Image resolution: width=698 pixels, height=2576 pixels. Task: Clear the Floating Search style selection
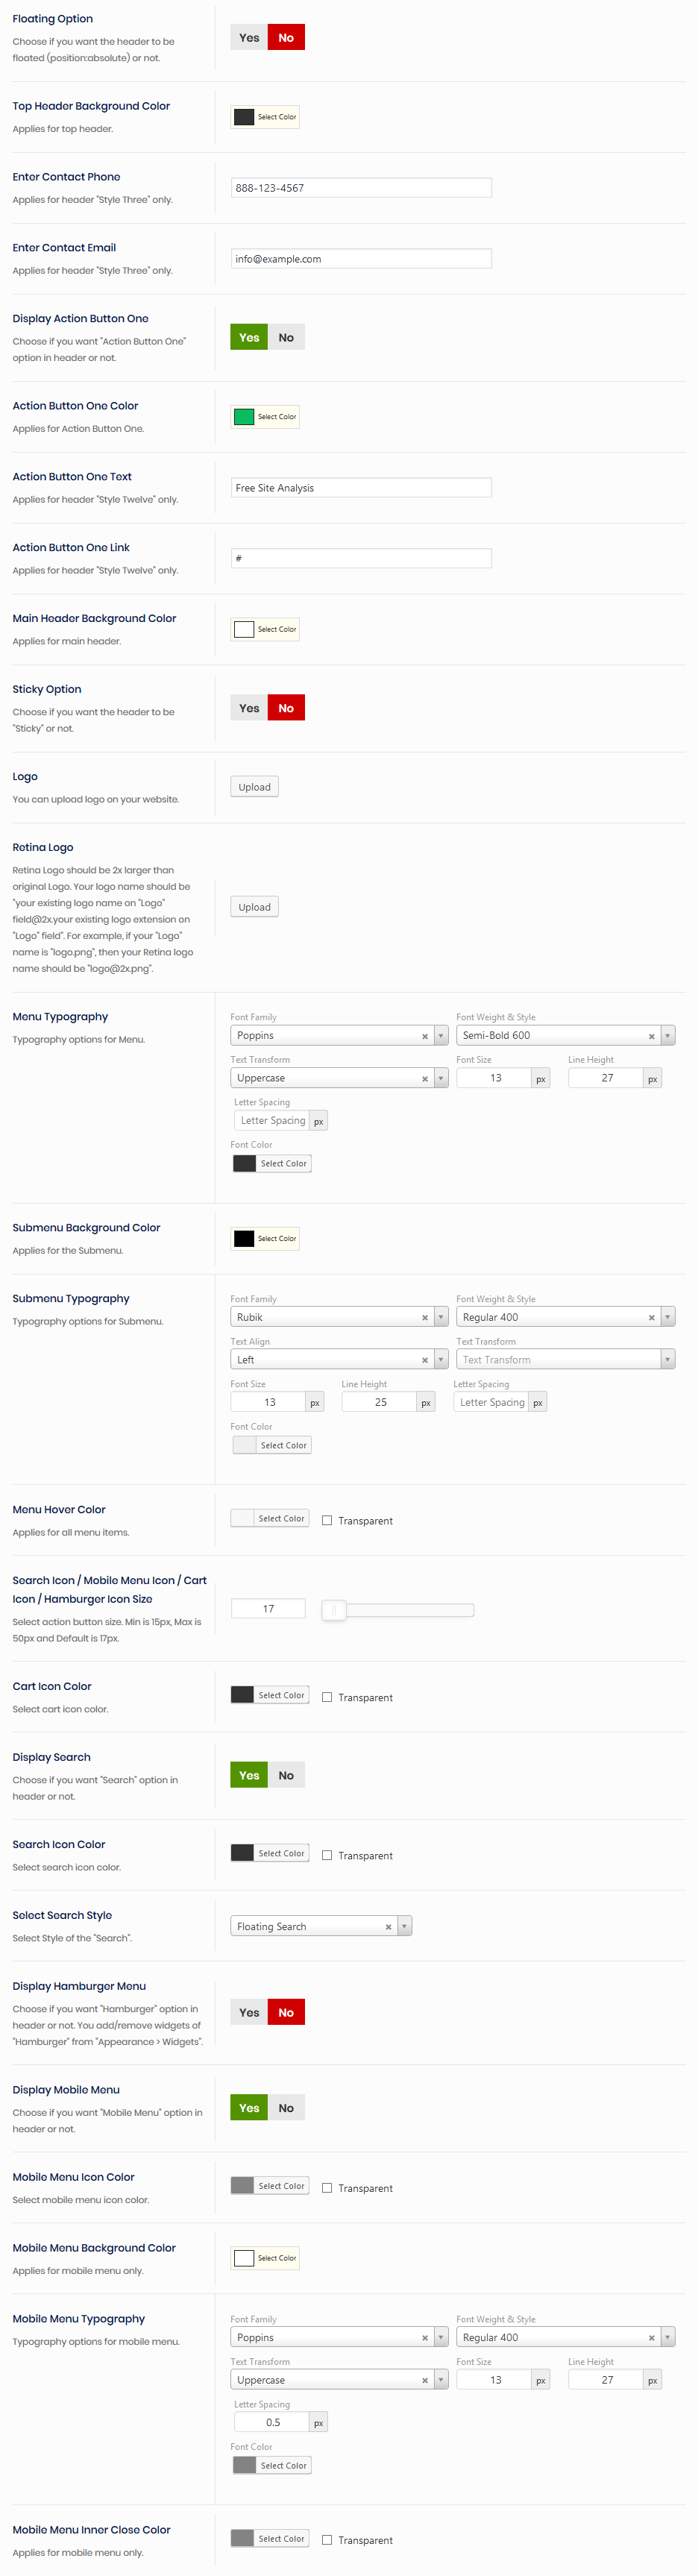pos(388,1927)
